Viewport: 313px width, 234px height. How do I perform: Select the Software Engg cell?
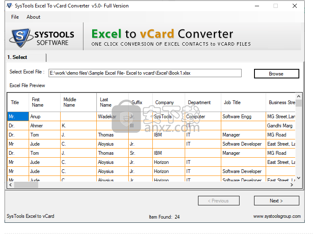pos(243,117)
